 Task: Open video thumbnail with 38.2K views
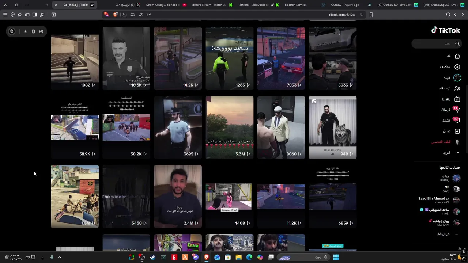pos(126,127)
